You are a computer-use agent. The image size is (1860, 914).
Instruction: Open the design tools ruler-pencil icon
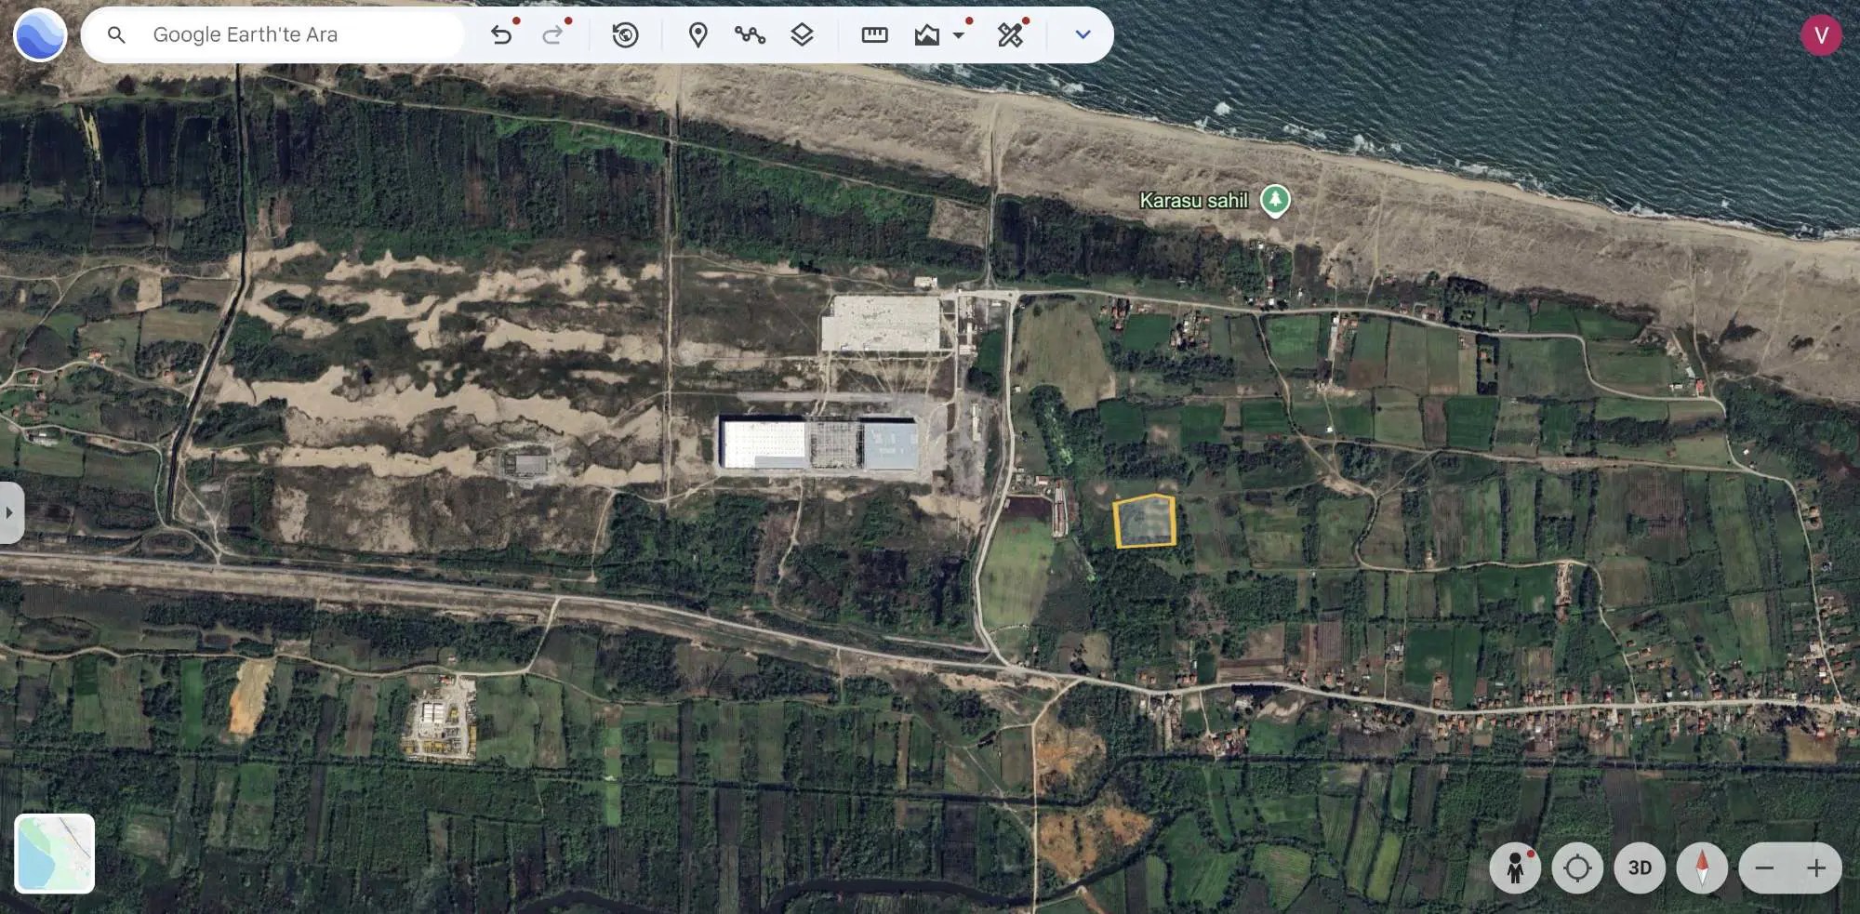click(1010, 35)
